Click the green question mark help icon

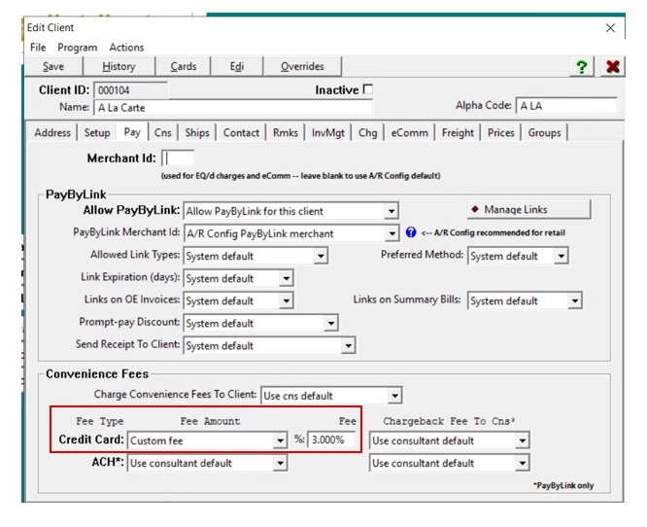pos(581,66)
